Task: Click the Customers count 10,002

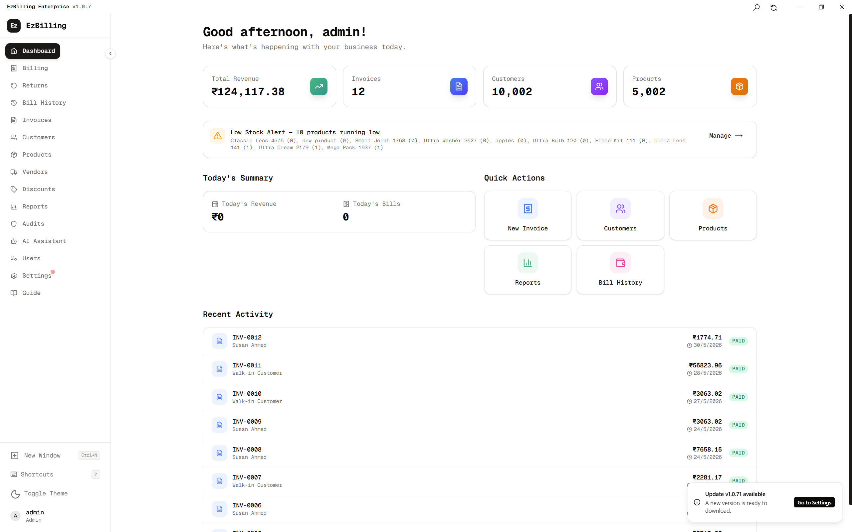Action: pyautogui.click(x=512, y=92)
